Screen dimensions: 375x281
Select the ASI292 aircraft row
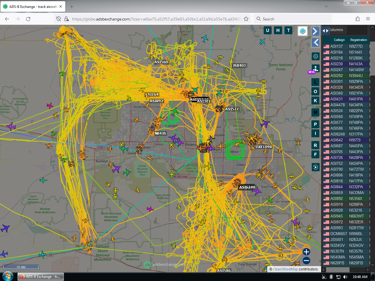coord(346,76)
